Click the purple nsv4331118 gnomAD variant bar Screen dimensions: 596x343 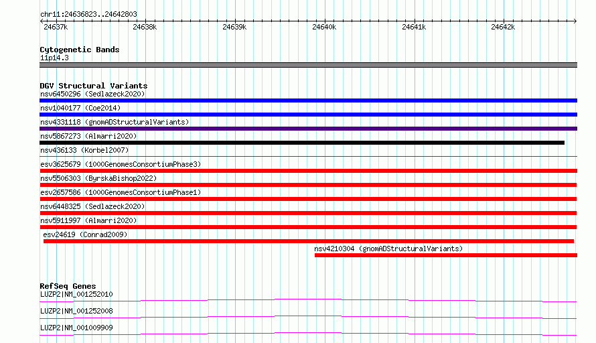pyautogui.click(x=308, y=129)
